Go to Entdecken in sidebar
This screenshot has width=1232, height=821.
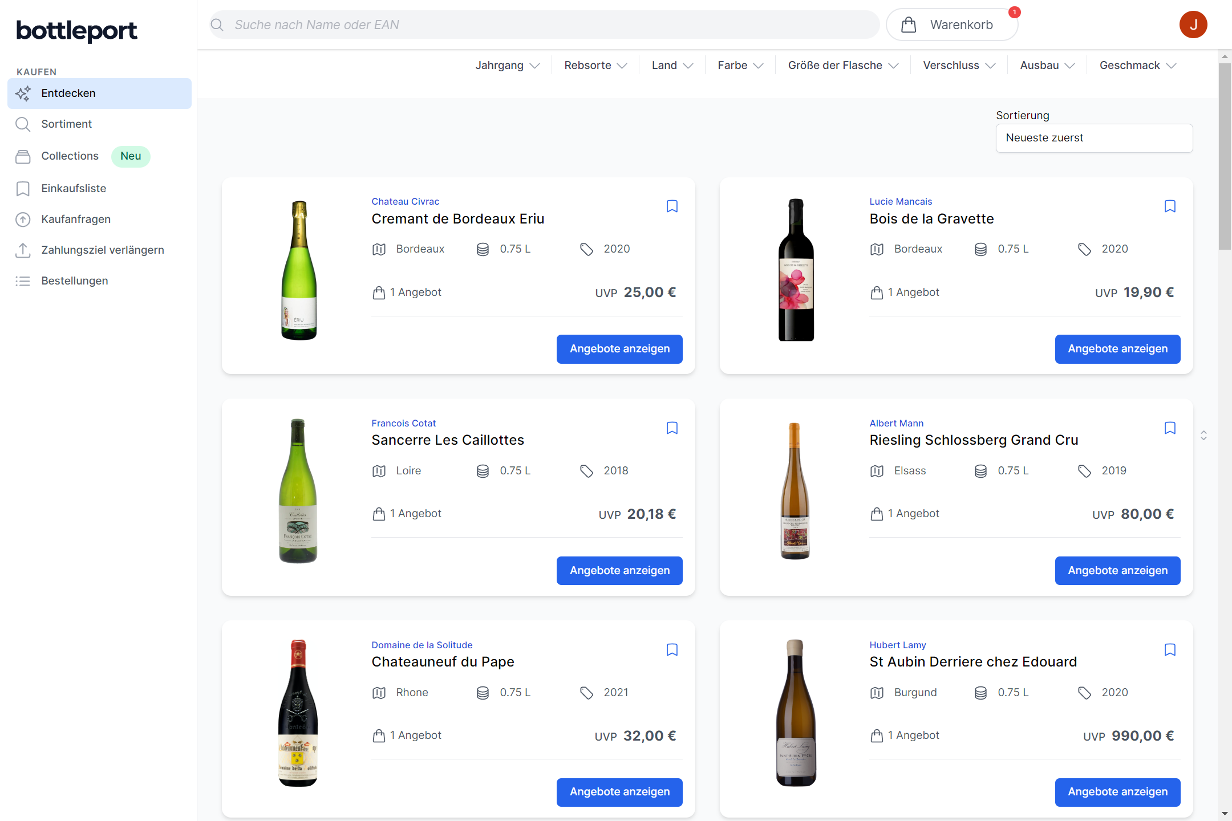tap(99, 94)
